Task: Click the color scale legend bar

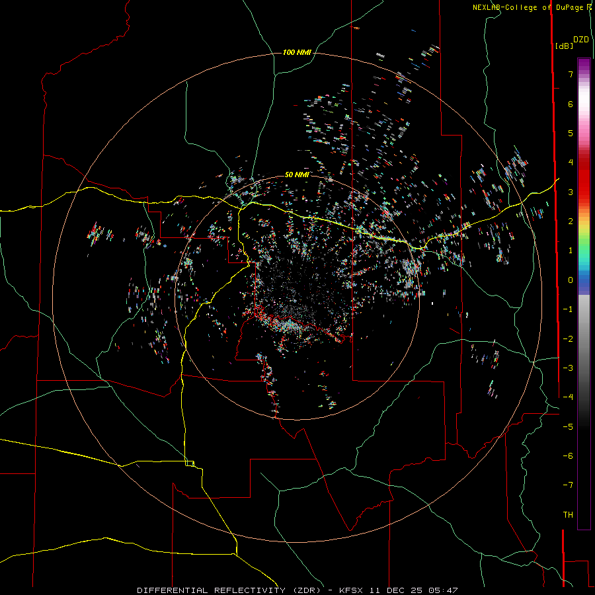Action: tap(584, 294)
